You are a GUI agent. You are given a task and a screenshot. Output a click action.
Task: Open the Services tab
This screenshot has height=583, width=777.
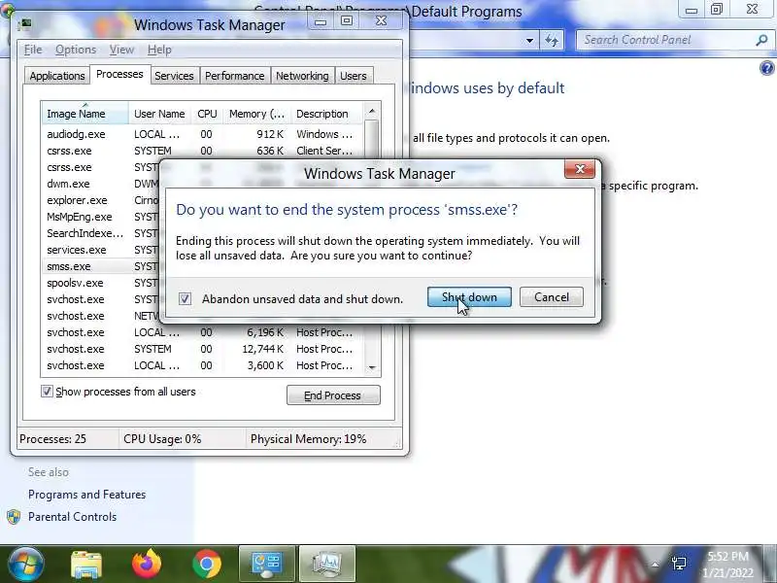(174, 76)
